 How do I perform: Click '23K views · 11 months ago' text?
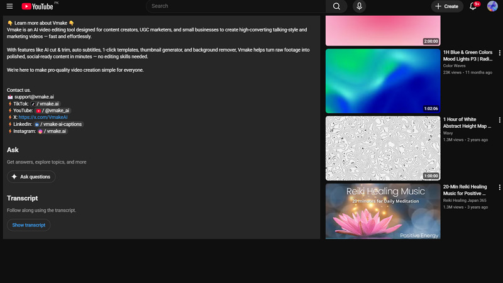(x=467, y=72)
